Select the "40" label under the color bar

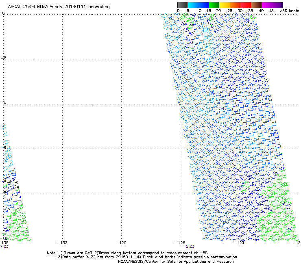pyautogui.click(x=261, y=11)
